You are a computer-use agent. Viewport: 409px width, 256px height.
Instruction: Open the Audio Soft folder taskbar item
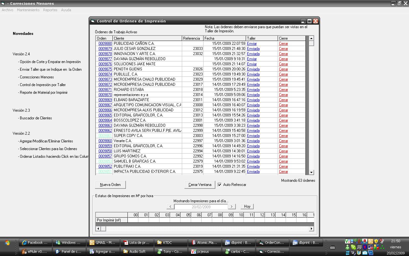pyautogui.click(x=136, y=252)
